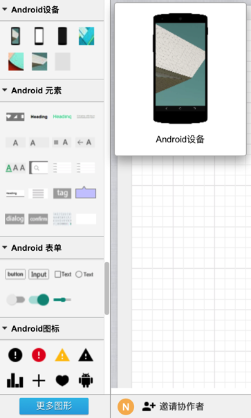The width and height of the screenshot is (251, 418).
Task: Open the orange N user avatar
Action: point(126,406)
